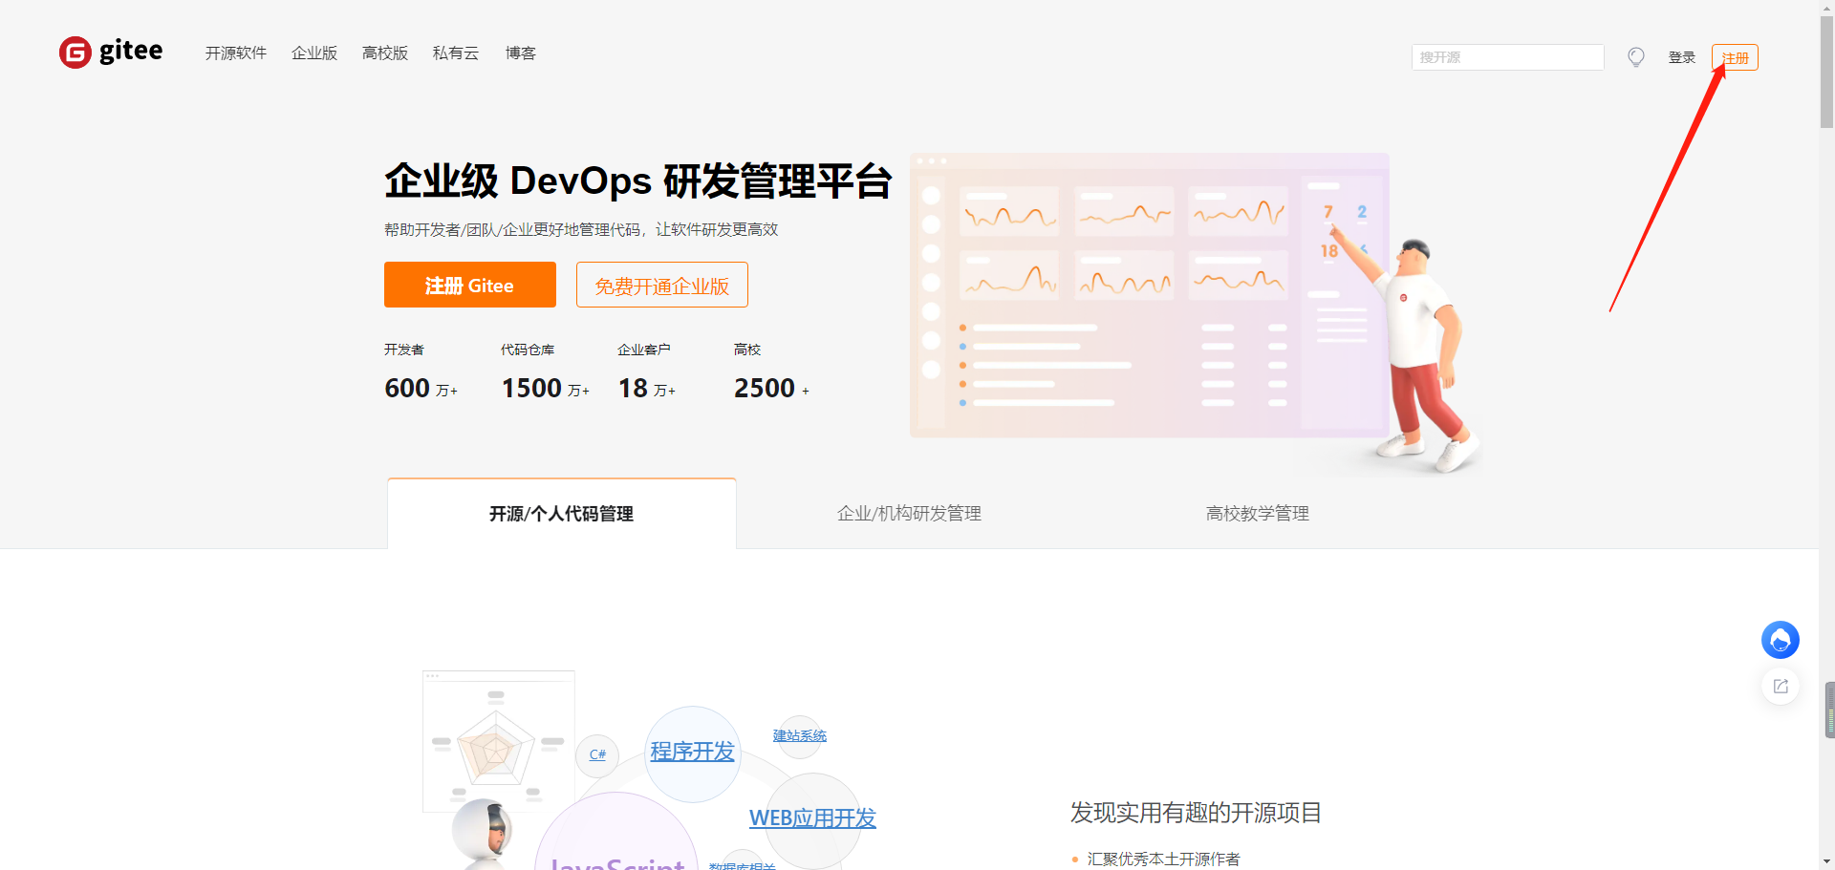This screenshot has height=870, width=1835.
Task: Click the 1500 万+ repository count
Action: (x=546, y=388)
